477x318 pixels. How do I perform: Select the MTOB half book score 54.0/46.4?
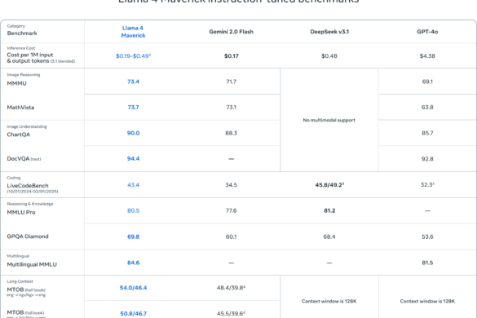[133, 288]
